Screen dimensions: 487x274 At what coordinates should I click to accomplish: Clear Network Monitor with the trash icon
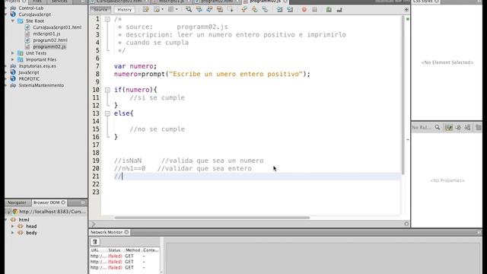(95, 241)
